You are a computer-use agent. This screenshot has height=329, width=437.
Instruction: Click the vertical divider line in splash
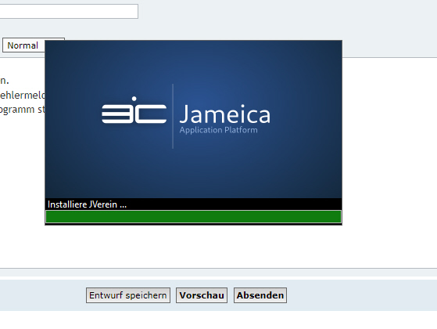173,116
